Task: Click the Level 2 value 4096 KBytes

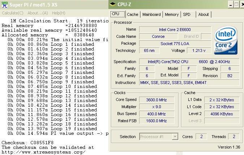Action: pos(222,114)
